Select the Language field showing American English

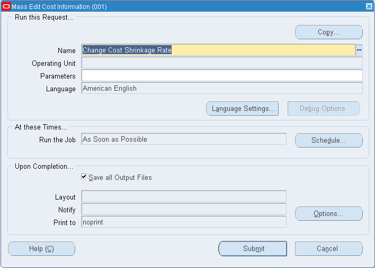[222, 88]
